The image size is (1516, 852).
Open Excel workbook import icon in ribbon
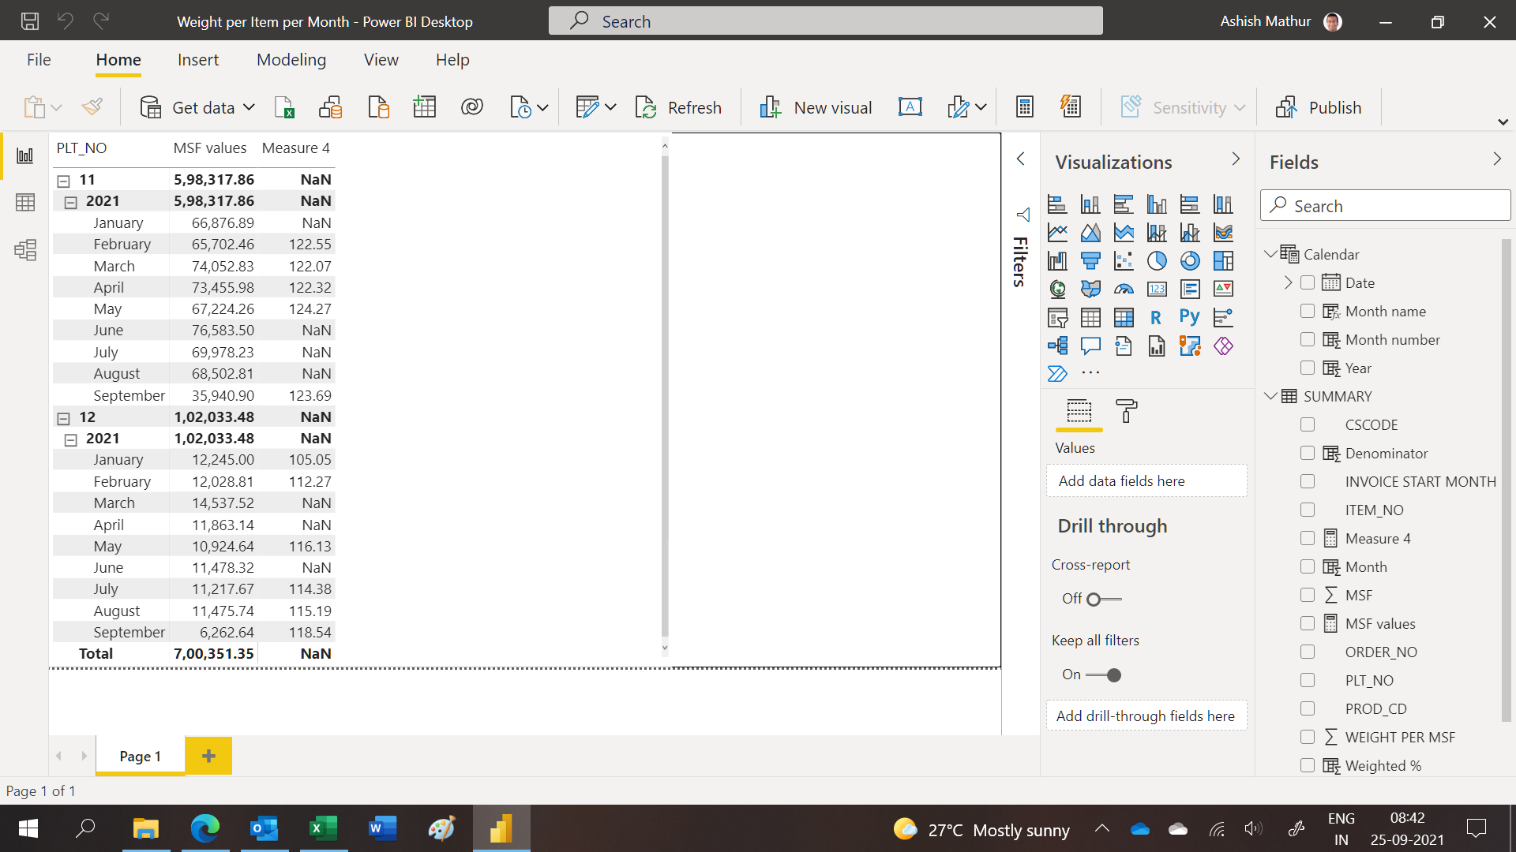284,107
